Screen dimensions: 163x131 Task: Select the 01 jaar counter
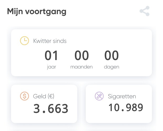tap(51, 60)
